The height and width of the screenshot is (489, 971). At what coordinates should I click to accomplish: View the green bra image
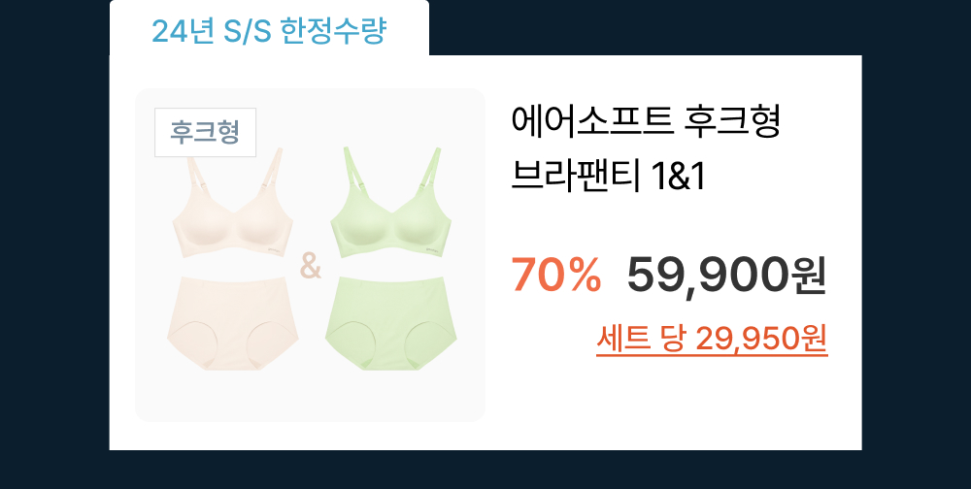(390, 203)
